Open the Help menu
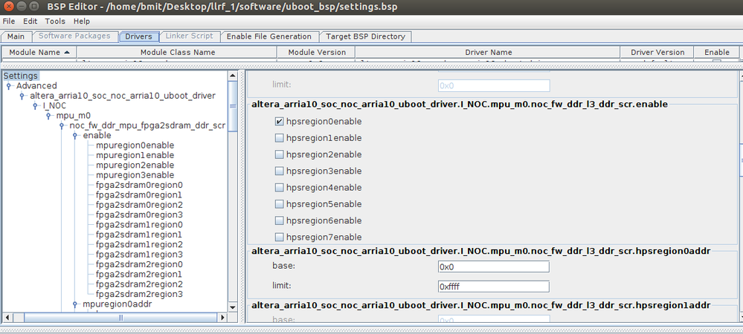 point(82,22)
